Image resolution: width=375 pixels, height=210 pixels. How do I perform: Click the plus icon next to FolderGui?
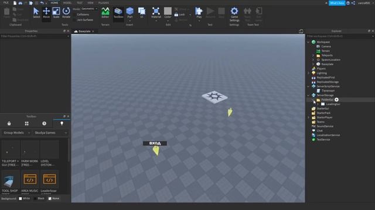pyautogui.click(x=336, y=100)
